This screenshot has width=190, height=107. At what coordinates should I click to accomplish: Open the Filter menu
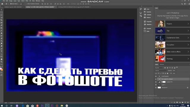27,1
